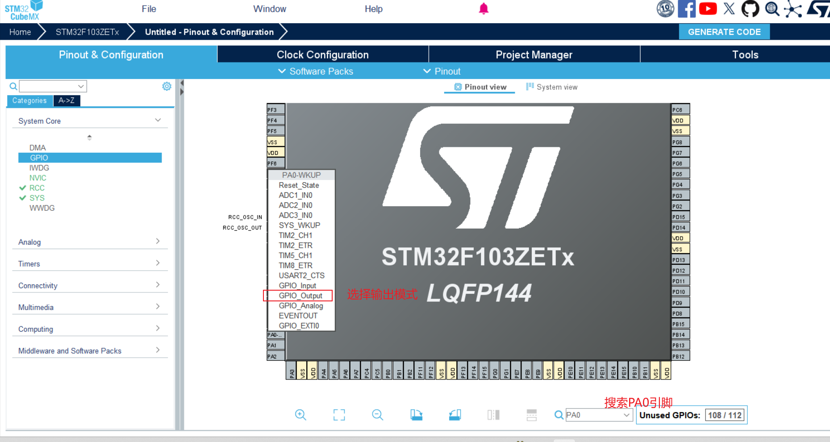The width and height of the screenshot is (830, 442).
Task: Select the best fit view icon
Action: [339, 415]
